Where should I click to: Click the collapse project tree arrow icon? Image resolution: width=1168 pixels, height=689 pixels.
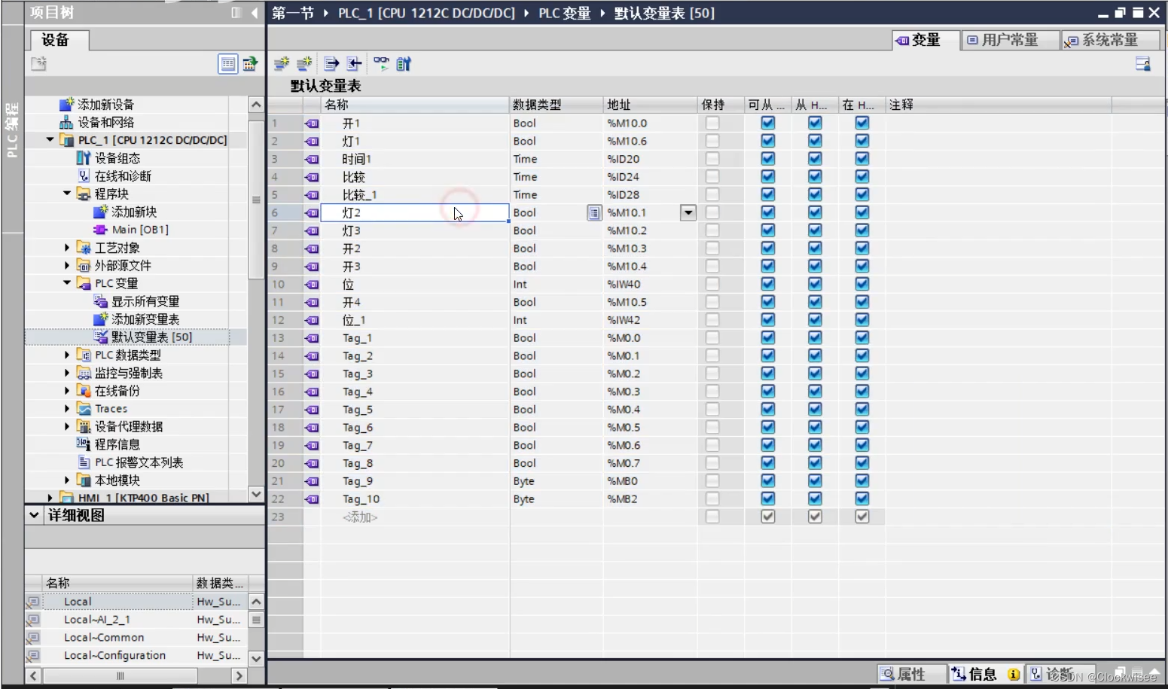[x=255, y=13]
